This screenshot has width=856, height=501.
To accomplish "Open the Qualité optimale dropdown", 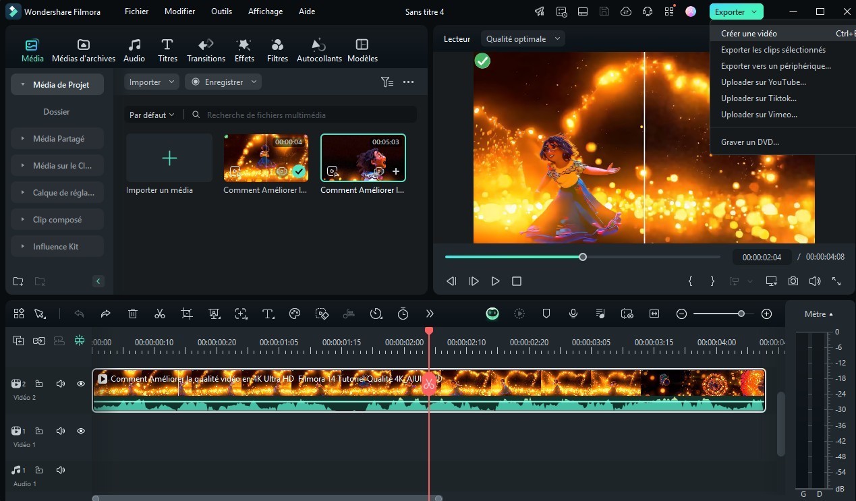I will tap(523, 39).
